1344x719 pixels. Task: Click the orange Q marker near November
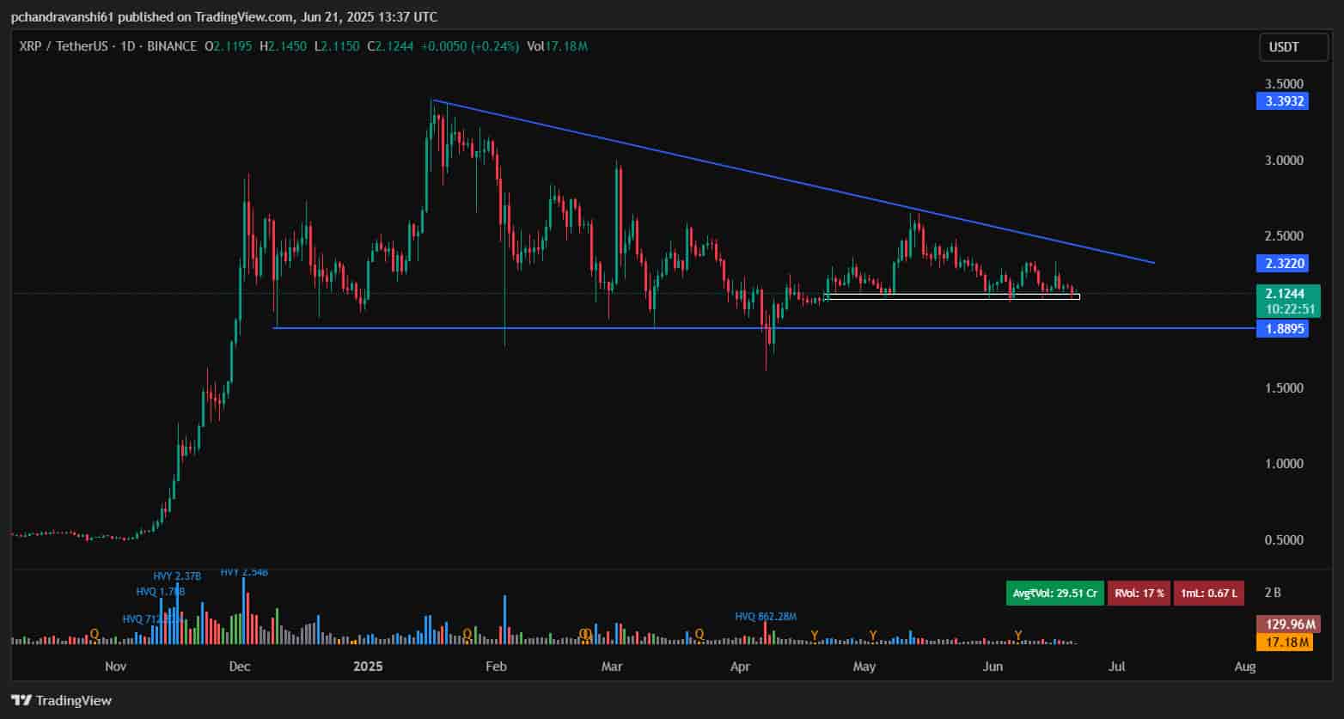point(95,634)
